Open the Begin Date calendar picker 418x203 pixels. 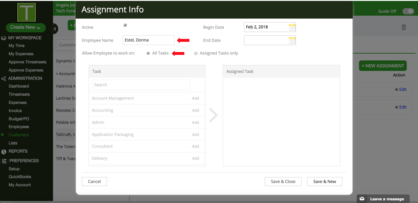pyautogui.click(x=292, y=27)
